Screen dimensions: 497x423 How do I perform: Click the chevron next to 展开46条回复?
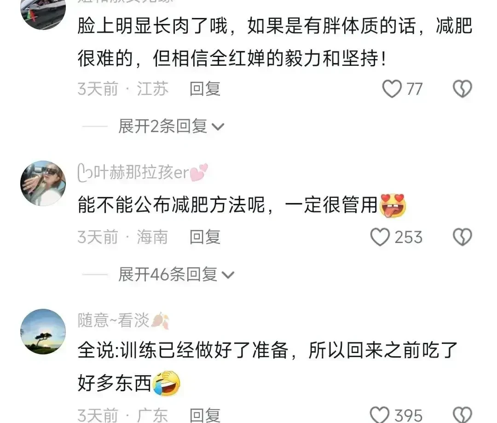(228, 275)
